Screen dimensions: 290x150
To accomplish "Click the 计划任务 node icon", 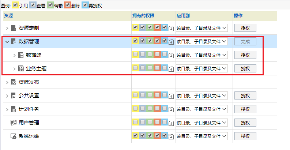I will click(13, 109).
